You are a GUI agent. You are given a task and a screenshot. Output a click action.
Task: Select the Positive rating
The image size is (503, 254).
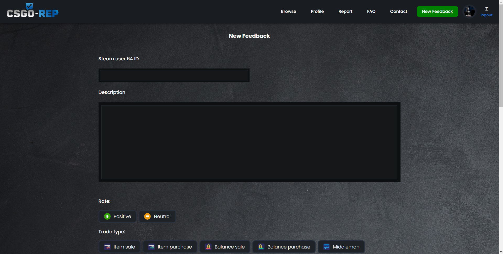pos(117,216)
